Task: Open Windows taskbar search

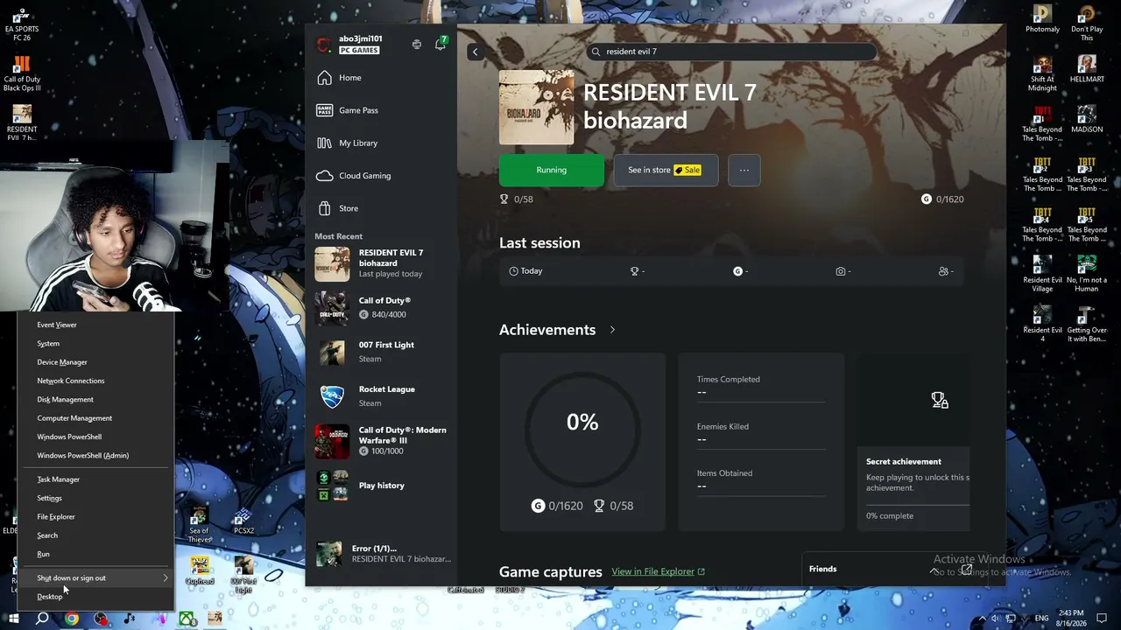Action: [x=42, y=619]
